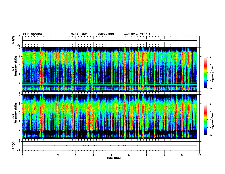
Task: Click the ch.2 spectrogram color bar
Action: point(205,120)
